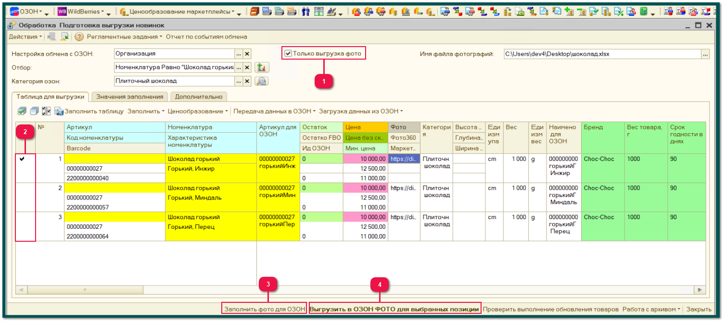Click the red minus with coins icon
Viewport: 724px width, 322px height.
point(582,12)
